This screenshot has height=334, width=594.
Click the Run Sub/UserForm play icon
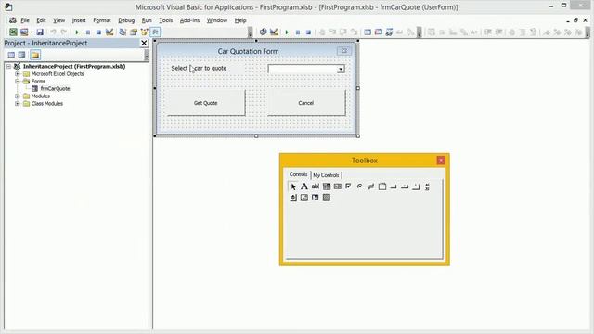pyautogui.click(x=77, y=32)
